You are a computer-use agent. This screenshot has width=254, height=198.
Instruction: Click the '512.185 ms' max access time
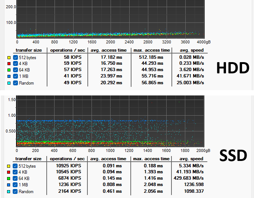151,57
